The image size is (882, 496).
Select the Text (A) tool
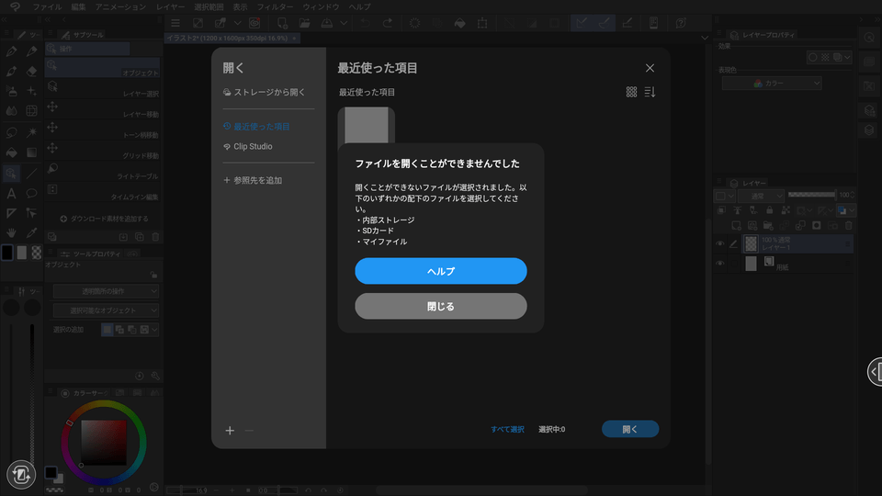point(11,194)
